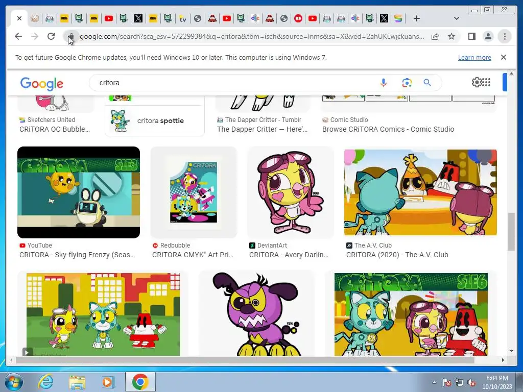Click the address bar URL
Image resolution: width=523 pixels, height=392 pixels.
252,36
